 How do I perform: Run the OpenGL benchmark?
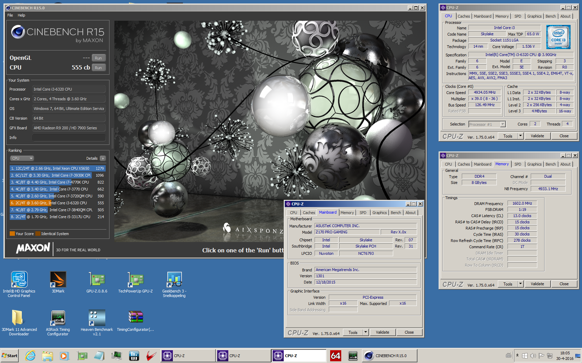point(98,58)
